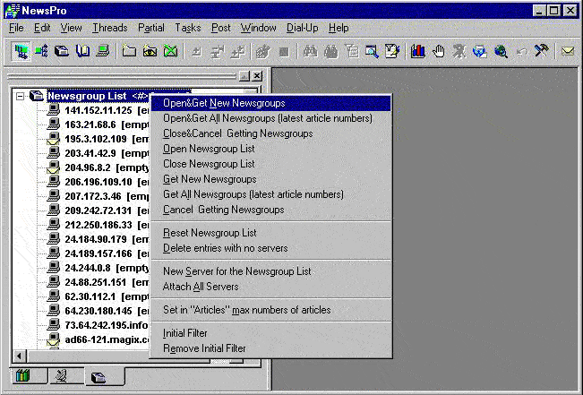Click the green crossed folder toolbar icon
Image resolution: width=583 pixels, height=395 pixels.
[171, 51]
